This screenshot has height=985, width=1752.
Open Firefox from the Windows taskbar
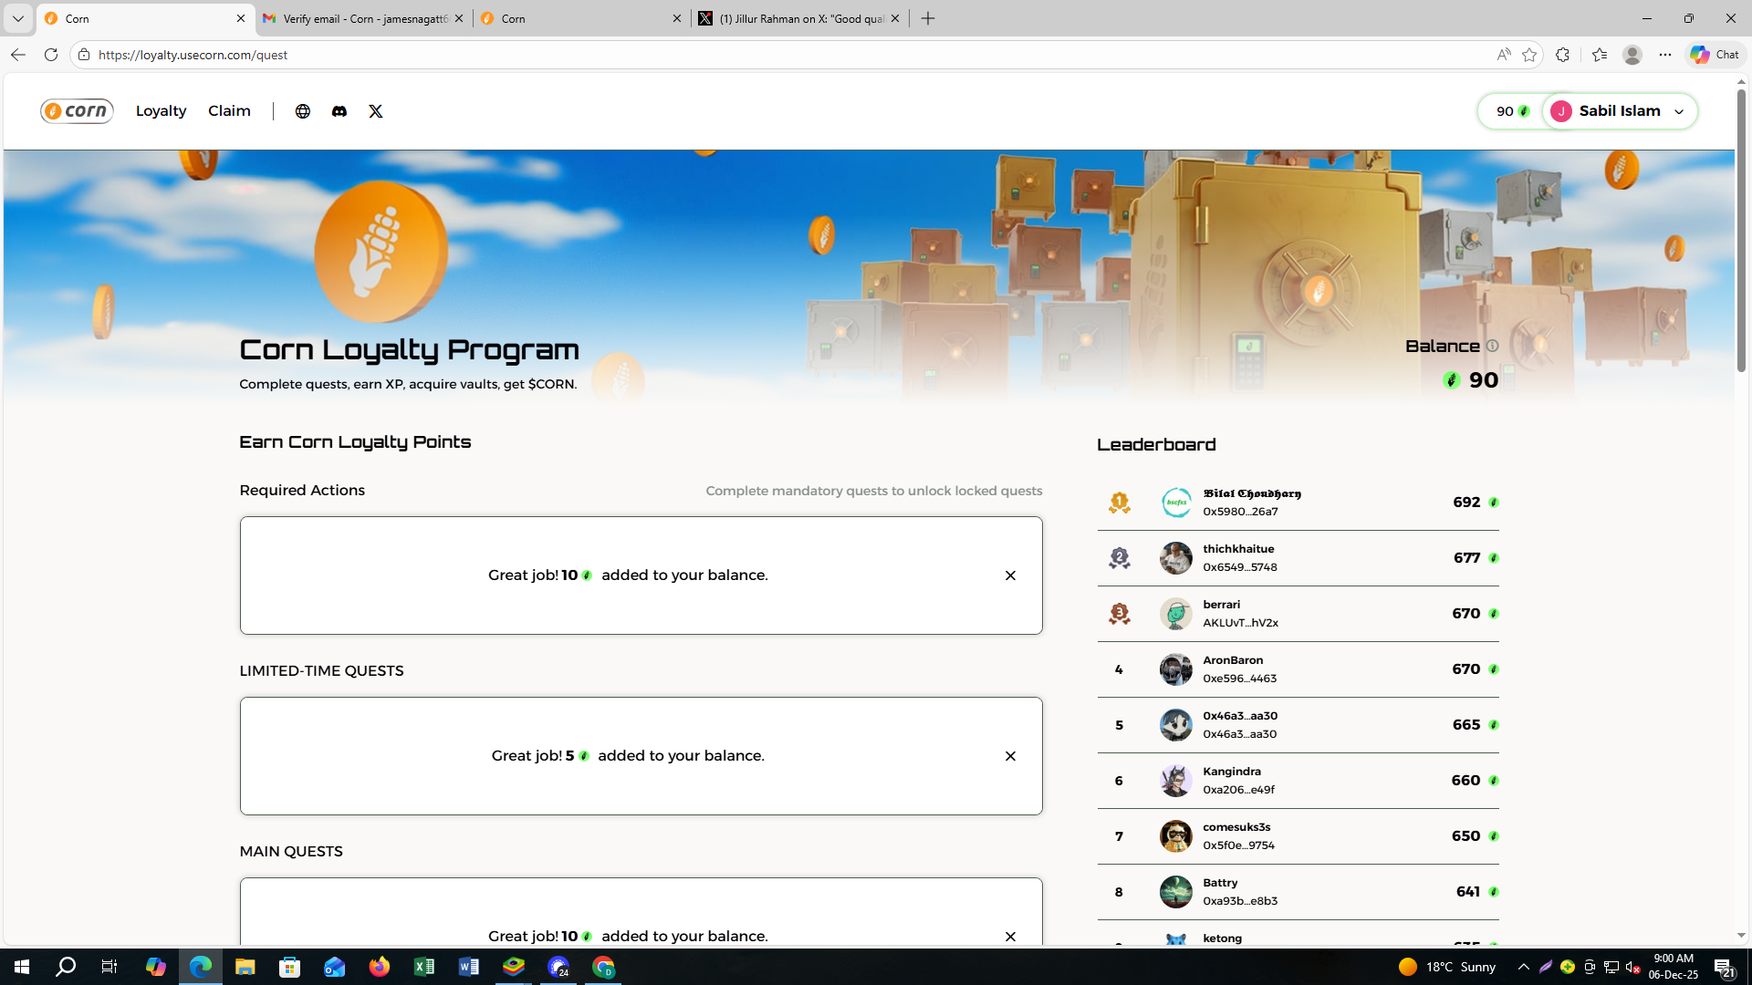[380, 967]
